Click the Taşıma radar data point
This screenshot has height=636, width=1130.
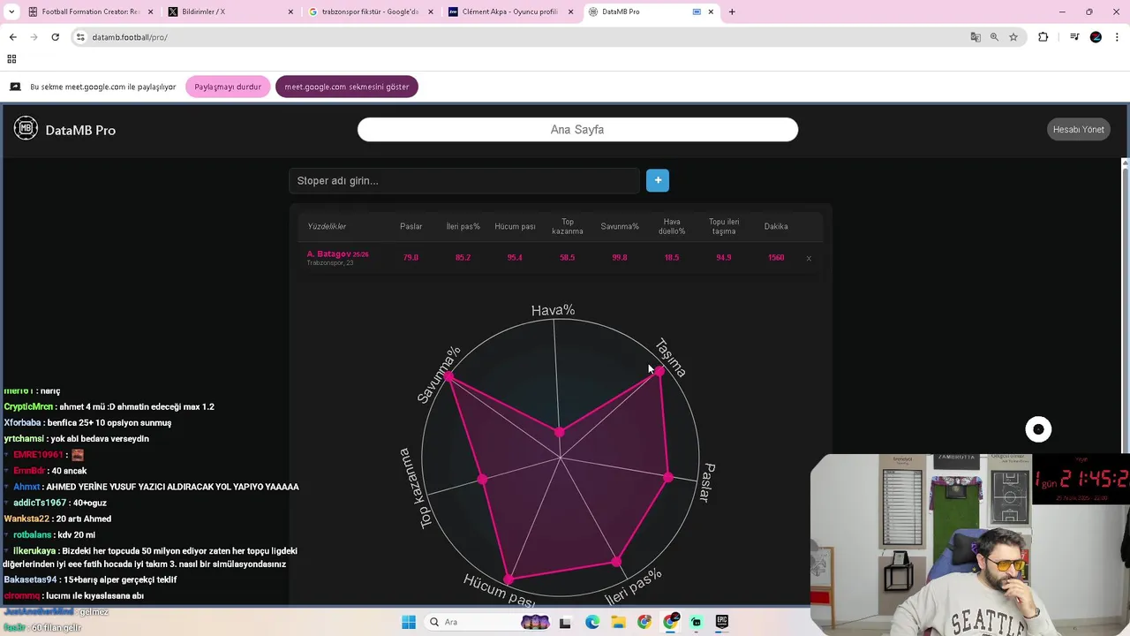pos(660,372)
